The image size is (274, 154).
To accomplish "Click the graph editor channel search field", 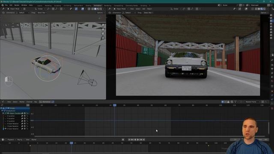I will pyautogui.click(x=14, y=105).
